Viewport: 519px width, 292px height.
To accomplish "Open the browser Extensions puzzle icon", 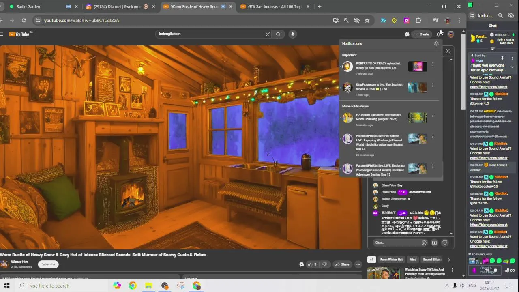I will [418, 20].
